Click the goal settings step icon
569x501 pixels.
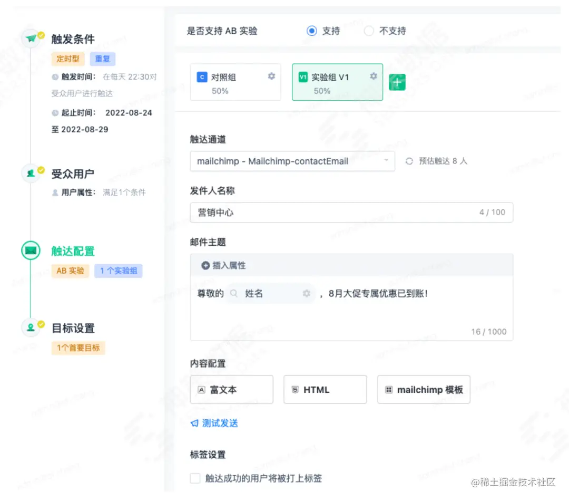point(31,327)
